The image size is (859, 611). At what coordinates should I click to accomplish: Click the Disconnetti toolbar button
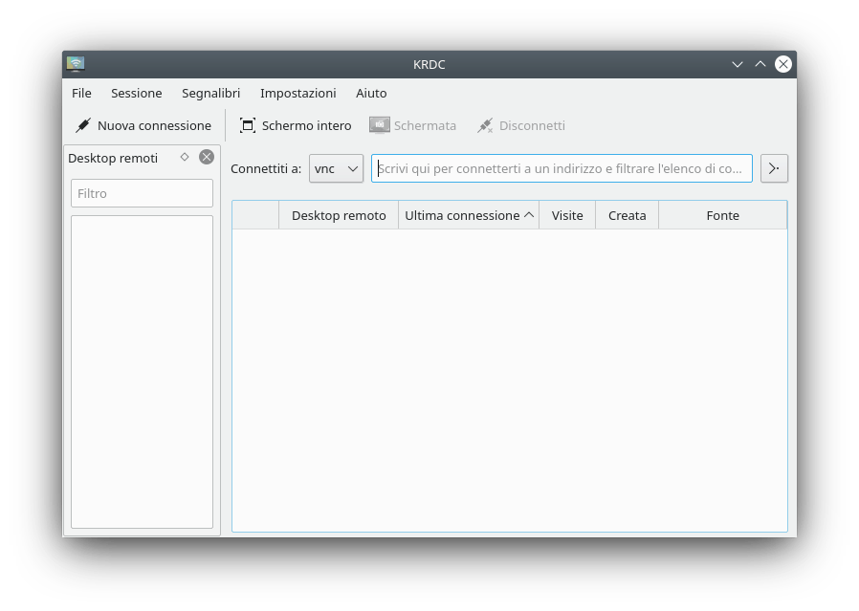521,125
